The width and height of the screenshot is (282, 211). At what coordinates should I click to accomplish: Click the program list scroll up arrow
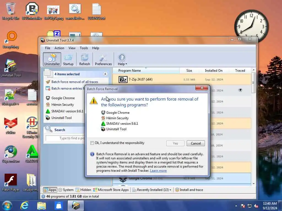tap(254, 70)
